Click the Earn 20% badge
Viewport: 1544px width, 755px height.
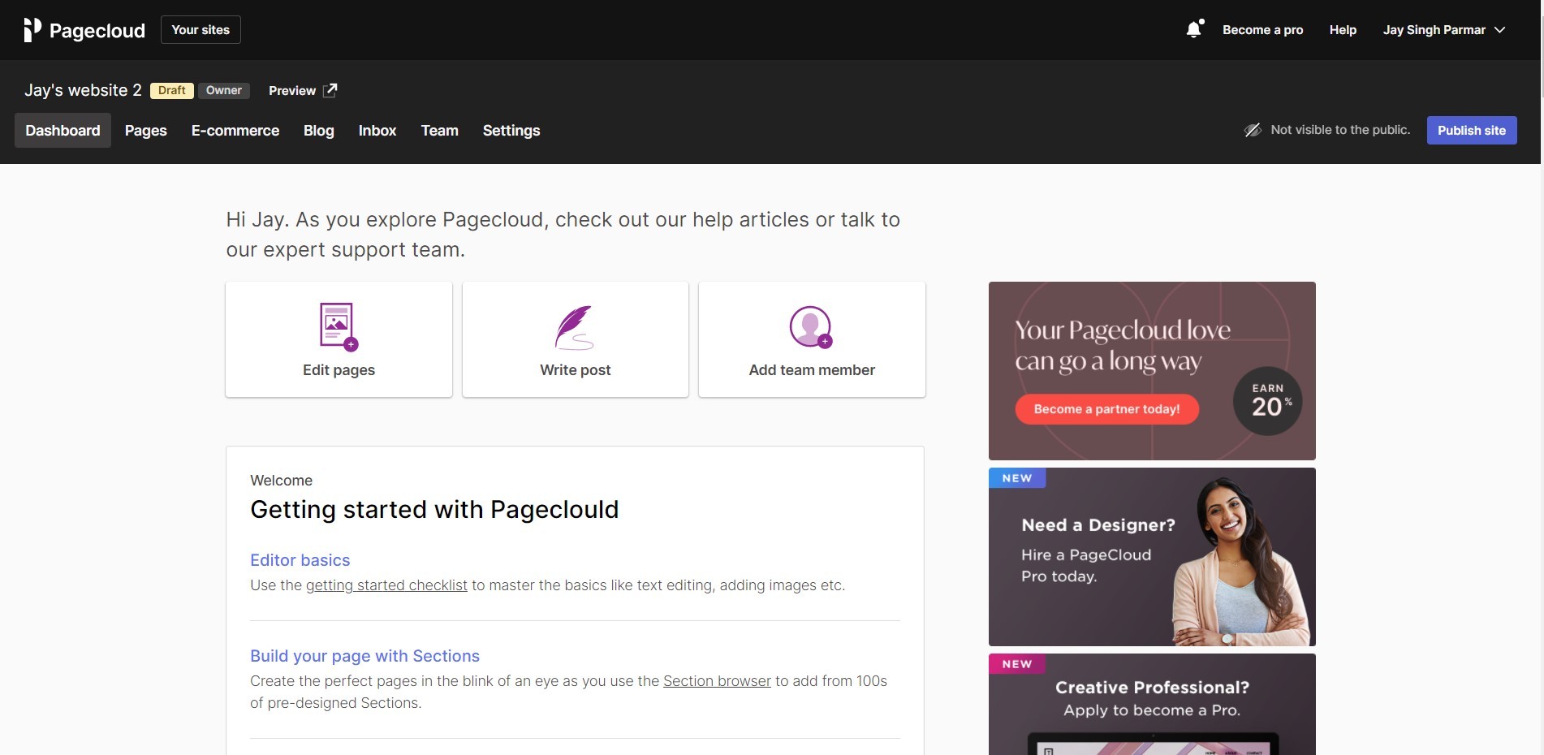click(1267, 401)
